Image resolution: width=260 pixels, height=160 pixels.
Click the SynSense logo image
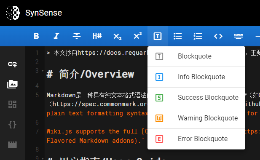tap(13, 13)
